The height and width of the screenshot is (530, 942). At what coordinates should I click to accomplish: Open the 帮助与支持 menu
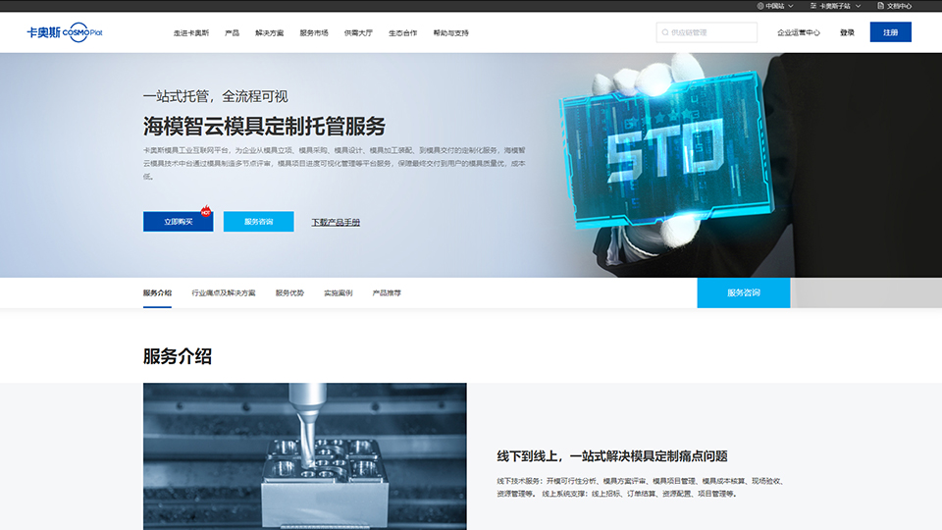point(450,33)
